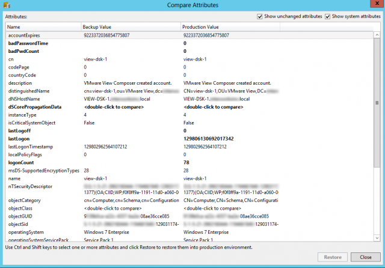This screenshot has width=385, height=268.
Task: Click the application icon in title bar
Action: pyautogui.click(x=7, y=5)
